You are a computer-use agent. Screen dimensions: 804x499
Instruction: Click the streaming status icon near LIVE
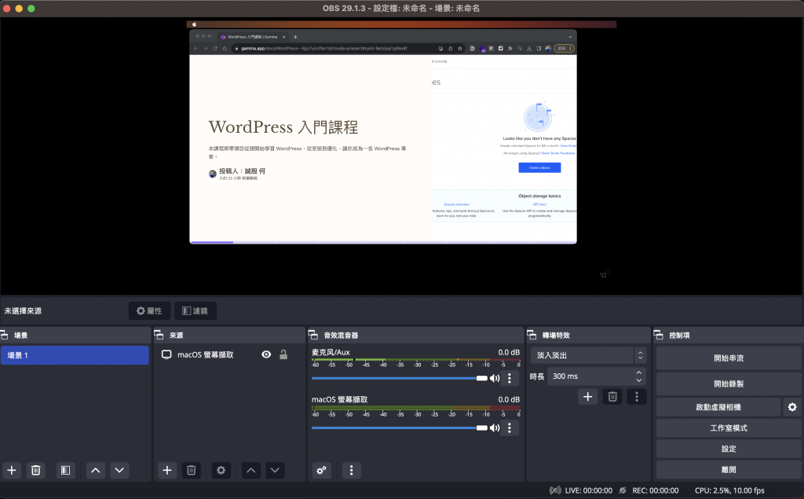555,490
